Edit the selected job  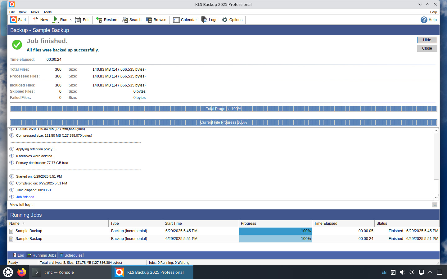pyautogui.click(x=82, y=20)
